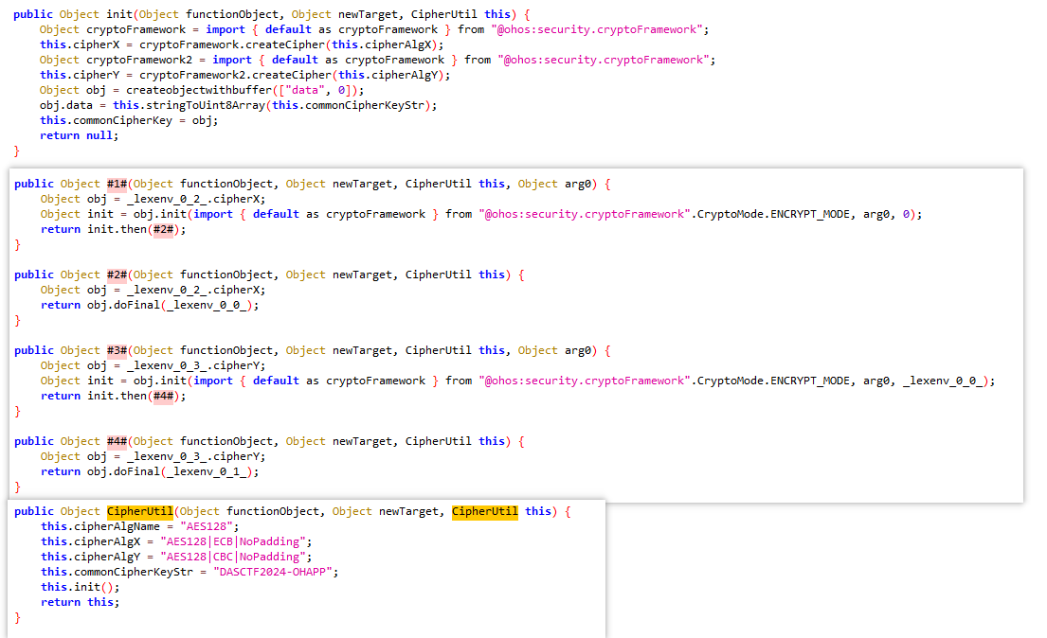
Task: Select the #4# method name declaration
Action: pyautogui.click(x=117, y=441)
